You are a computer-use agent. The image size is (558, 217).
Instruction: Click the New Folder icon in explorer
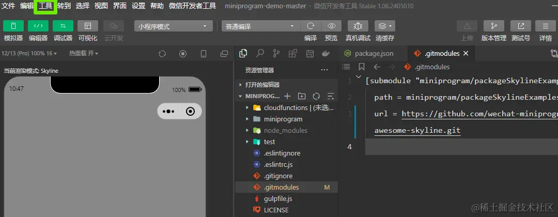pos(302,96)
